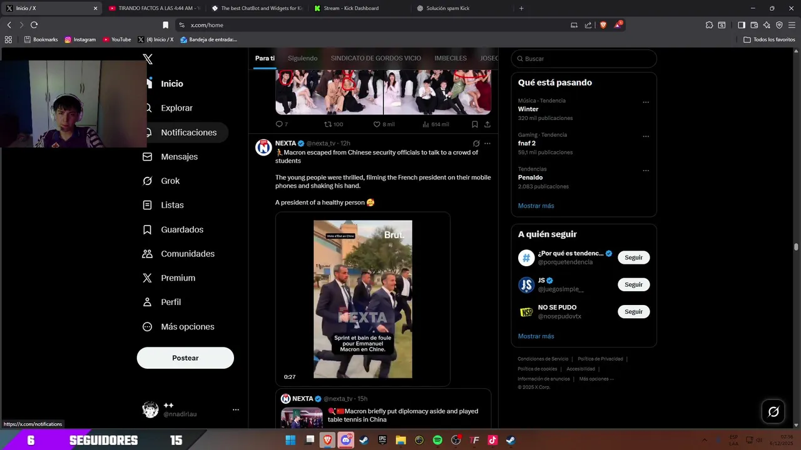801x450 pixels.
Task: Open Condiciones de Servicio link
Action: (x=543, y=359)
